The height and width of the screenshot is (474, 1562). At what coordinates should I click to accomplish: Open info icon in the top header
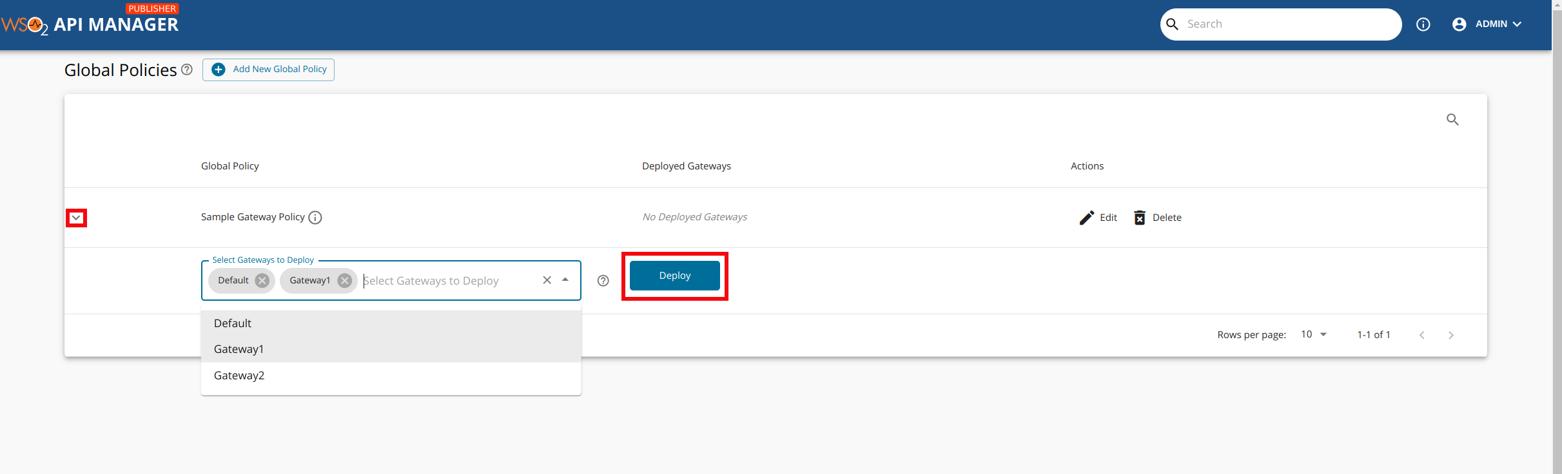point(1423,24)
